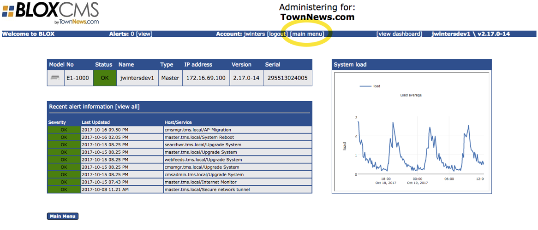Click the BLOX CMS logo
This screenshot has width=538, height=230.
pos(50,13)
